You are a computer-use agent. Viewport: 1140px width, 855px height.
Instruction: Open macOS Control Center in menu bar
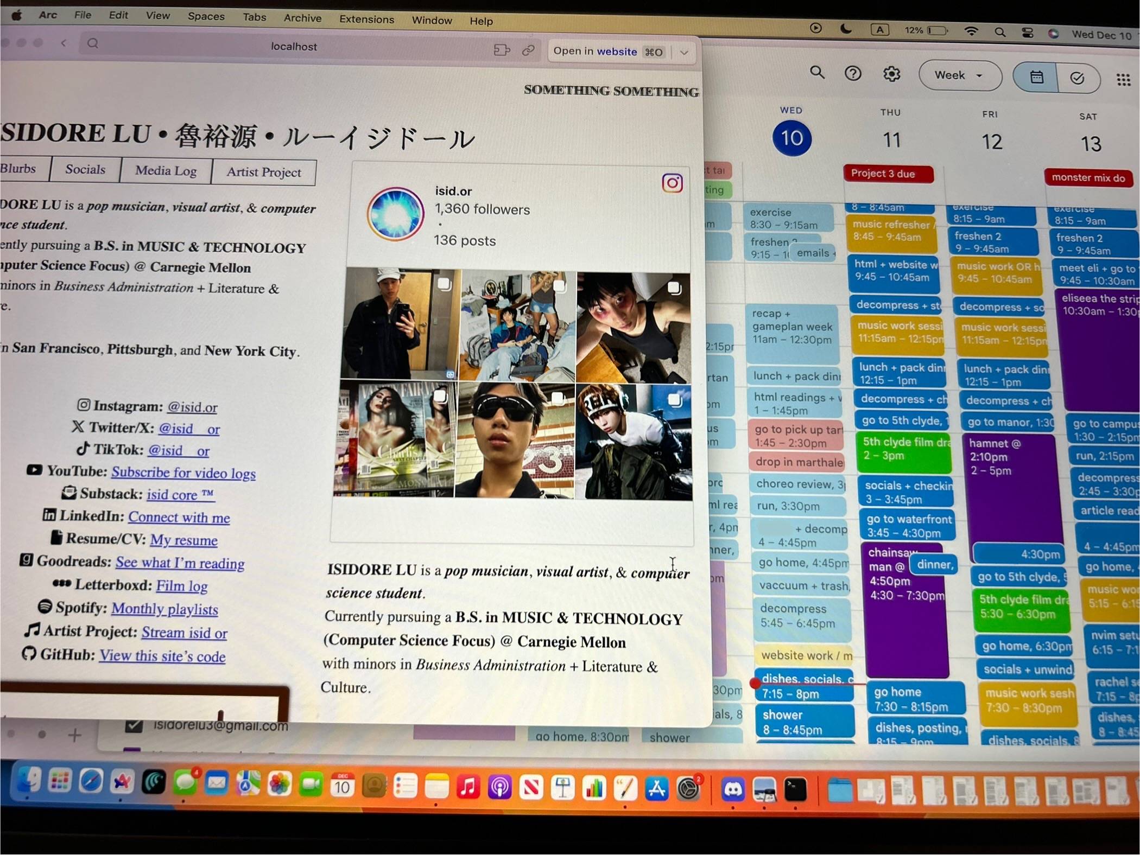point(1027,33)
